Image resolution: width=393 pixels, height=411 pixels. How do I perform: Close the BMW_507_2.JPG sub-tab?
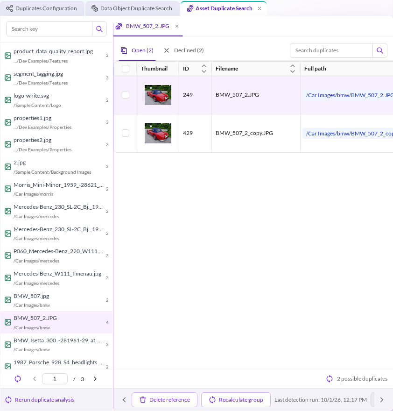point(177,26)
